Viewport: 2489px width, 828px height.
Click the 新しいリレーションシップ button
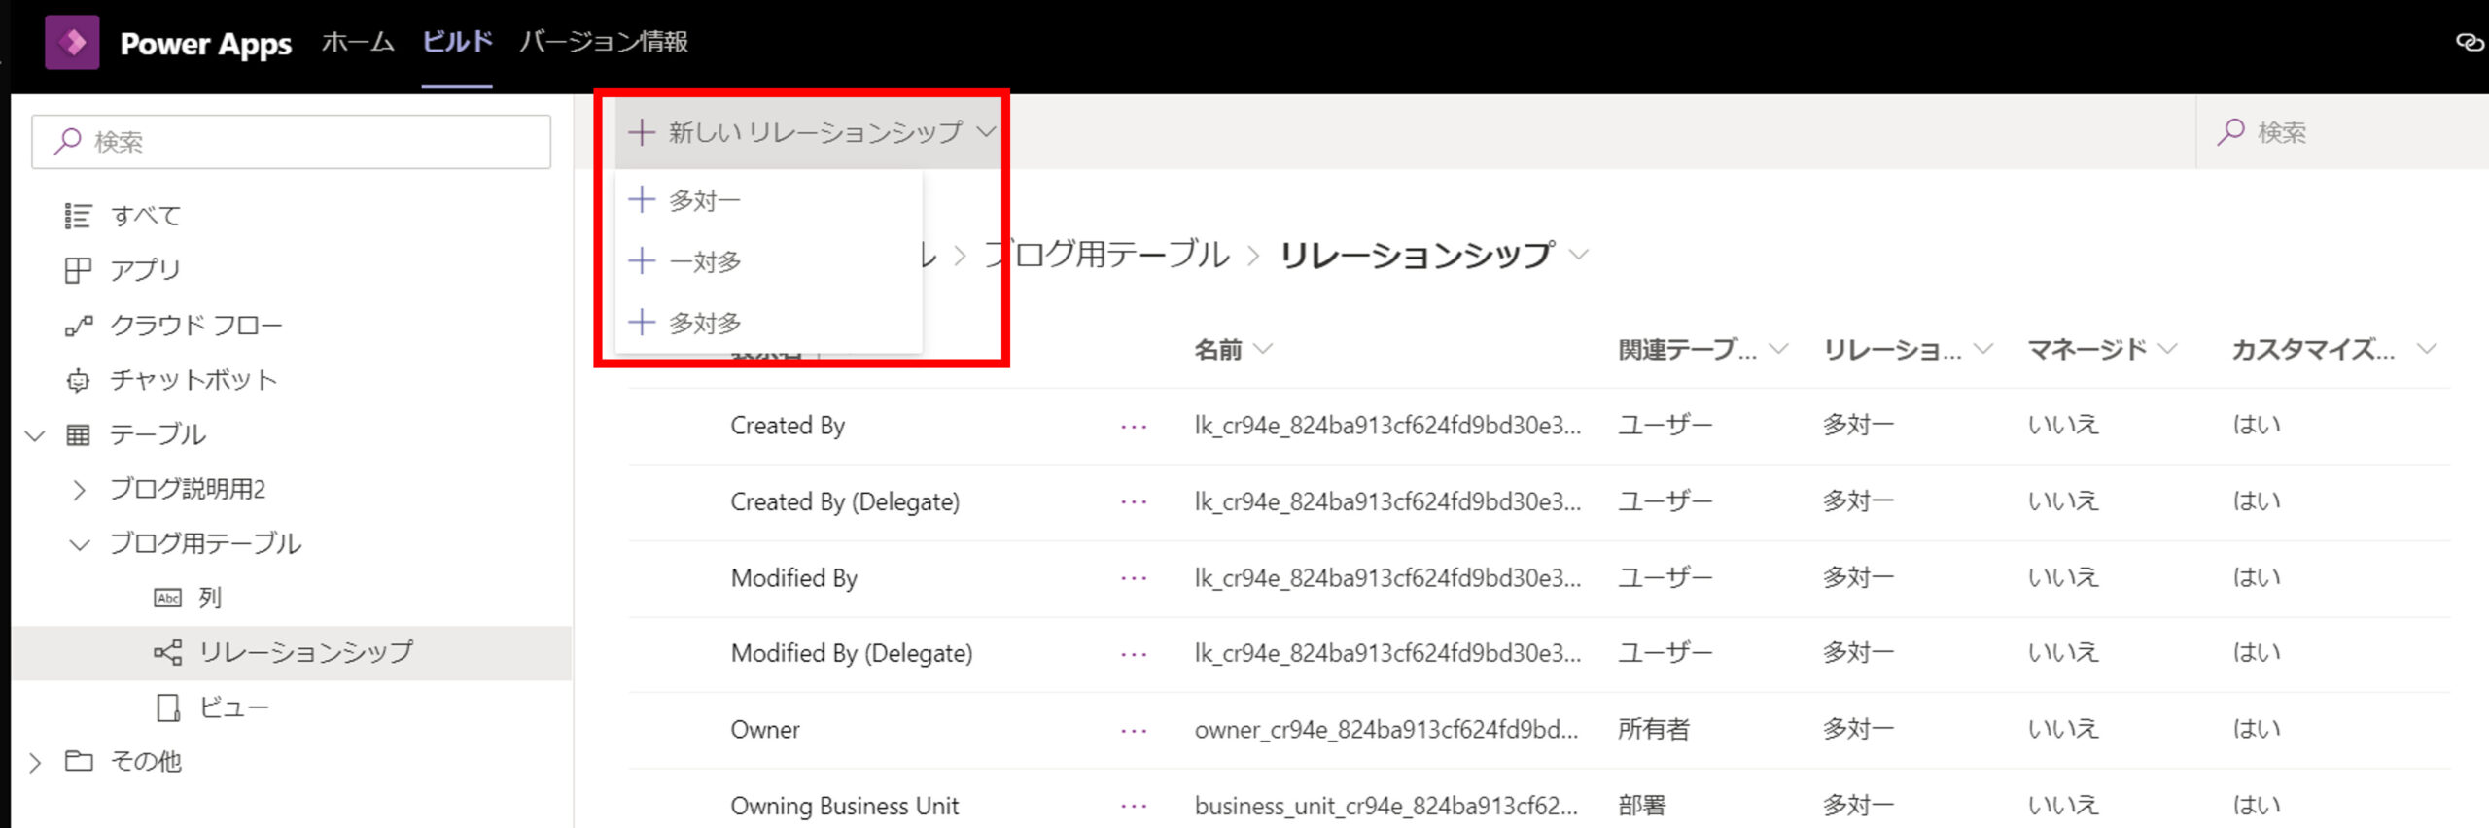tap(812, 132)
